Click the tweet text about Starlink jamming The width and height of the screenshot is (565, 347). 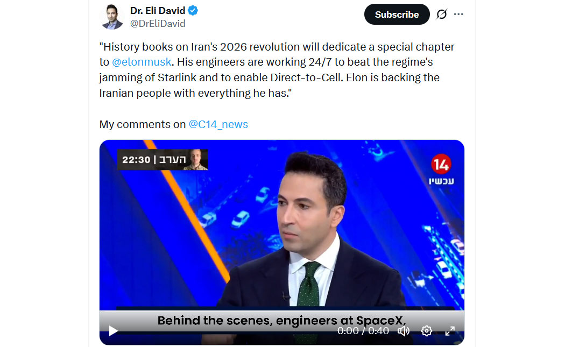277,70
